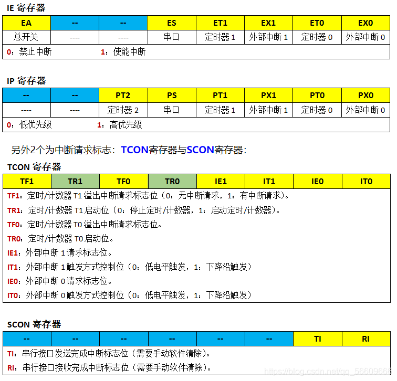The height and width of the screenshot is (381, 397).
Task: Click '外部中断 0' cell under EX0
Action: pos(365,37)
